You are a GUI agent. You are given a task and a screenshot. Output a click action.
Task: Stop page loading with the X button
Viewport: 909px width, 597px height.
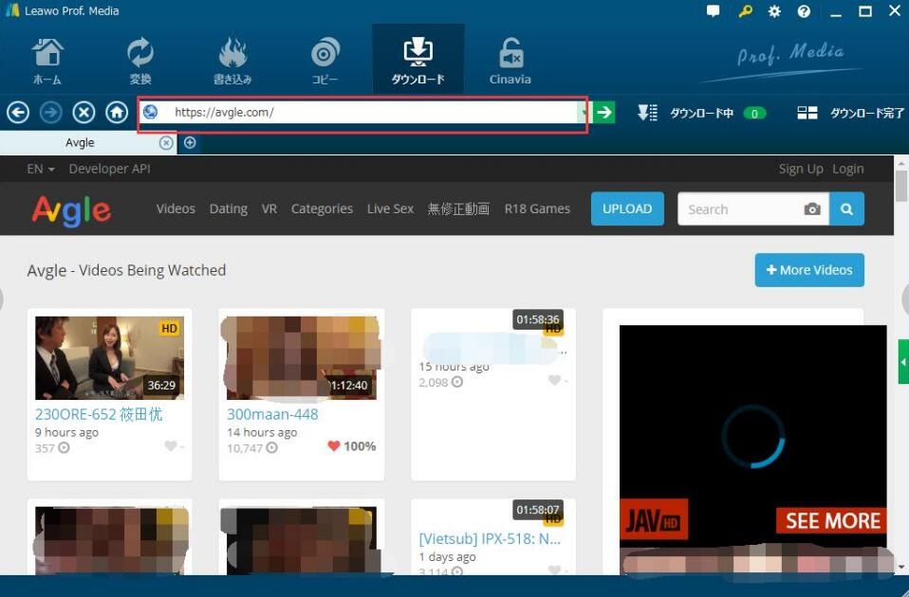(x=84, y=113)
